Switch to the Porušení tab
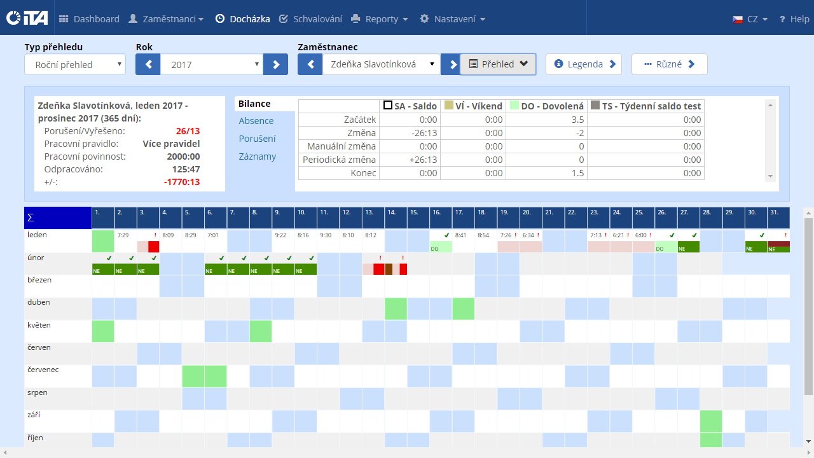 [x=258, y=139]
